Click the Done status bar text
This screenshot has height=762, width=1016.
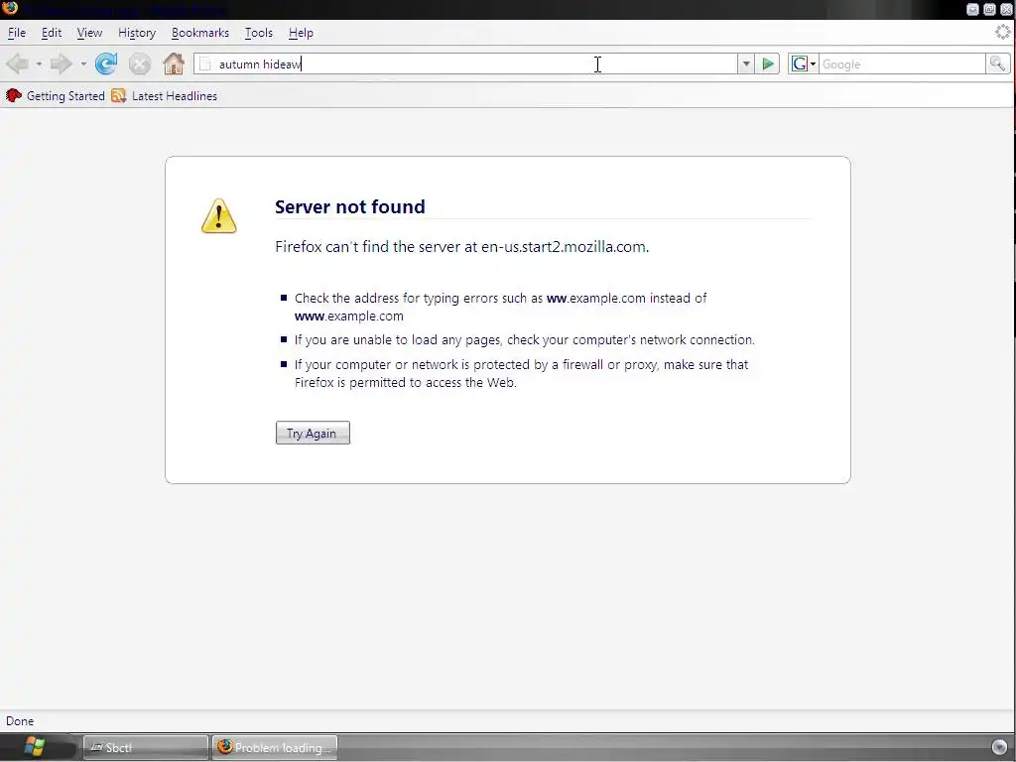click(x=20, y=721)
